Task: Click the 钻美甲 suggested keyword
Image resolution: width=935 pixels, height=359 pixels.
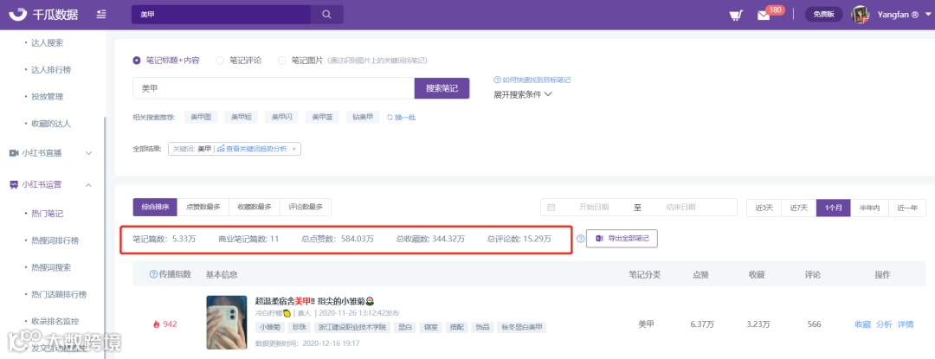Action: pos(363,118)
